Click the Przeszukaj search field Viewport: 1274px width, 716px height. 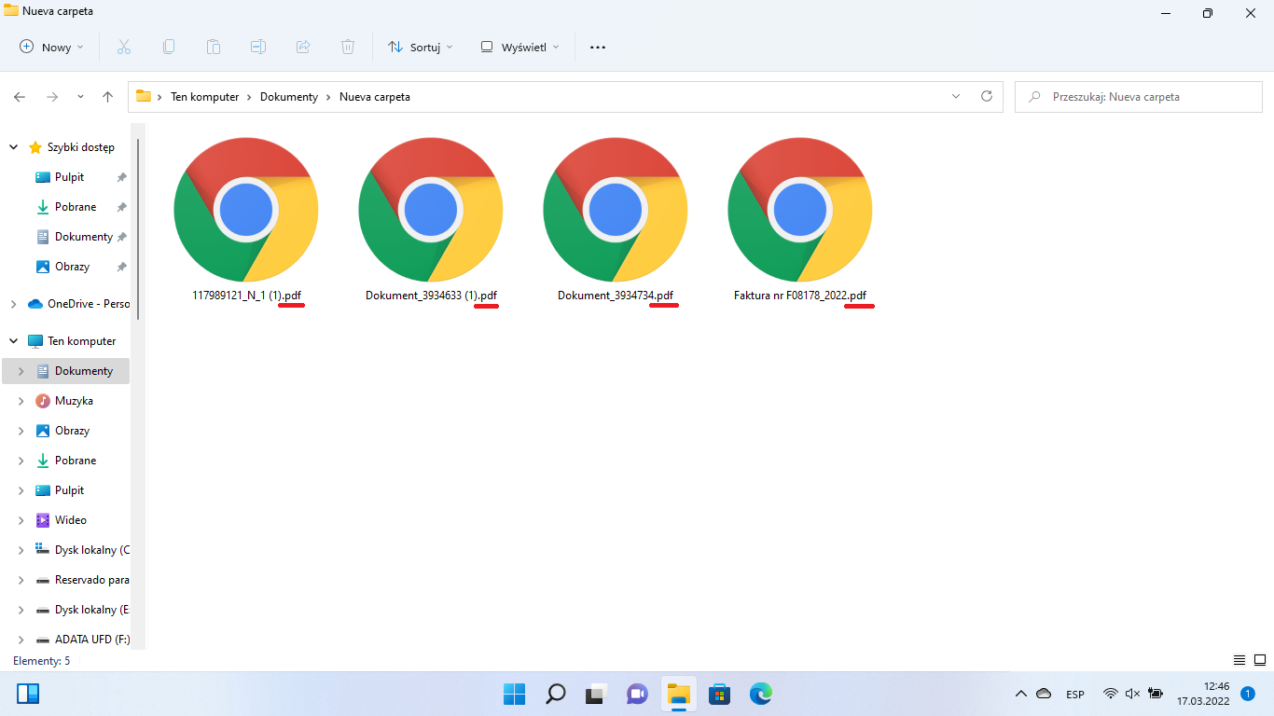click(x=1138, y=97)
